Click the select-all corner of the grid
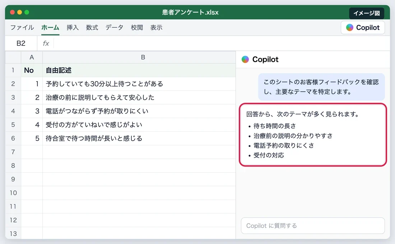The image size is (395, 244). 13,57
